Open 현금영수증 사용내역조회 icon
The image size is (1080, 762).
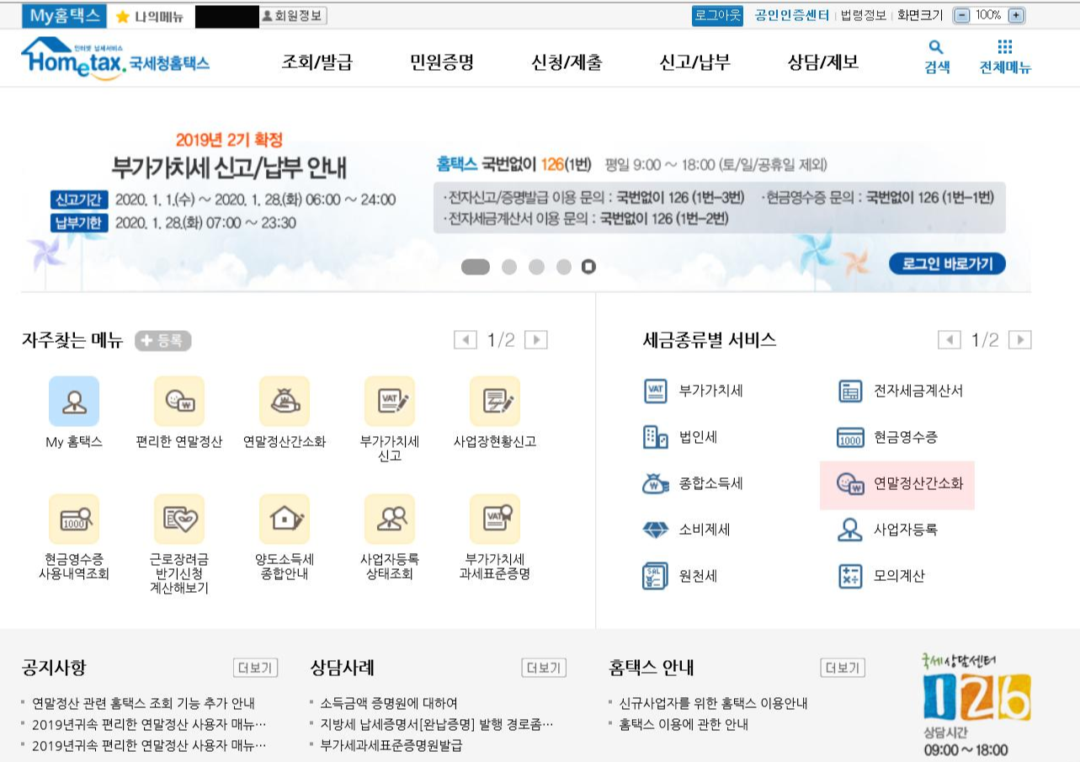(x=74, y=519)
